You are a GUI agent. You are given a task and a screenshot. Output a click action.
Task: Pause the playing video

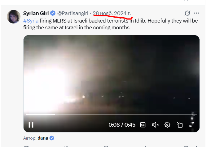coord(31,125)
